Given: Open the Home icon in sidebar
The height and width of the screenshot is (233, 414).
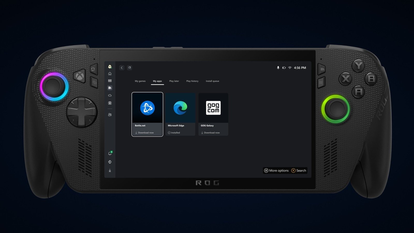Looking at the screenshot, I should click(x=110, y=74).
